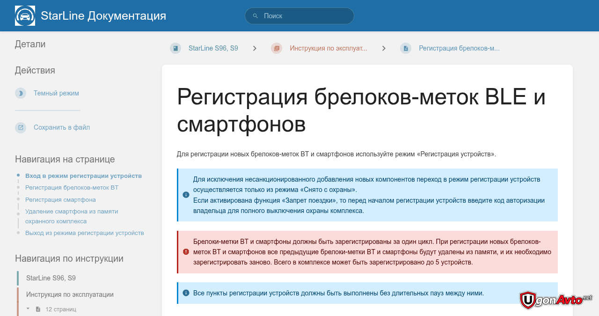Expand the 12 страниц arrow

[x=28, y=309]
